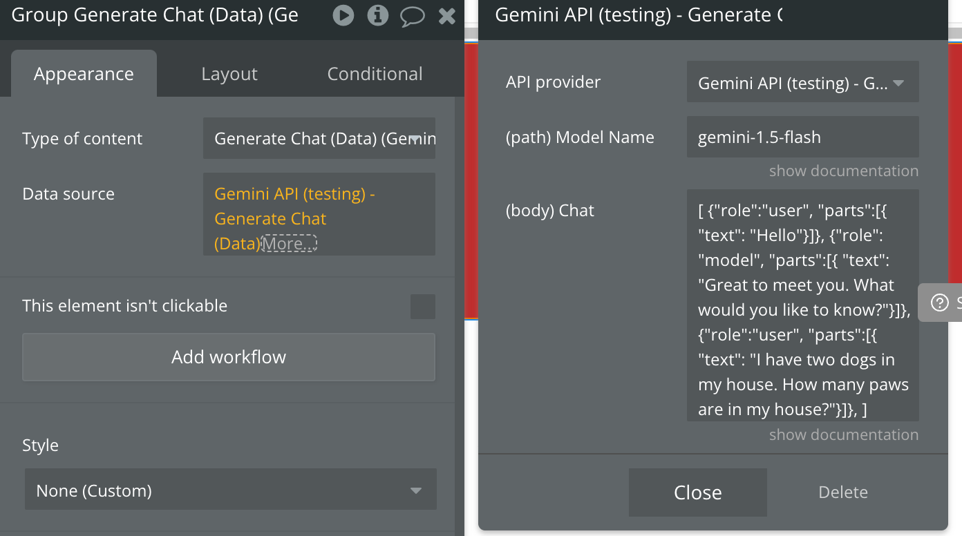Switch to the Layout tab
This screenshot has width=962, height=536.
[229, 74]
